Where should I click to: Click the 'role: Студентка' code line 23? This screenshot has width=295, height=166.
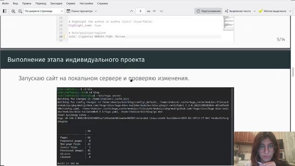point(97,36)
